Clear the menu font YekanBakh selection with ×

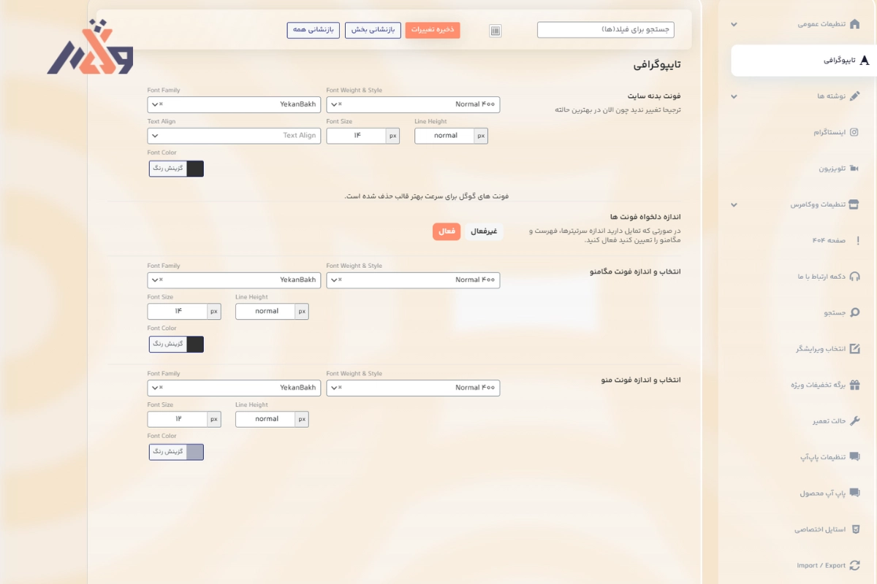[161, 388]
